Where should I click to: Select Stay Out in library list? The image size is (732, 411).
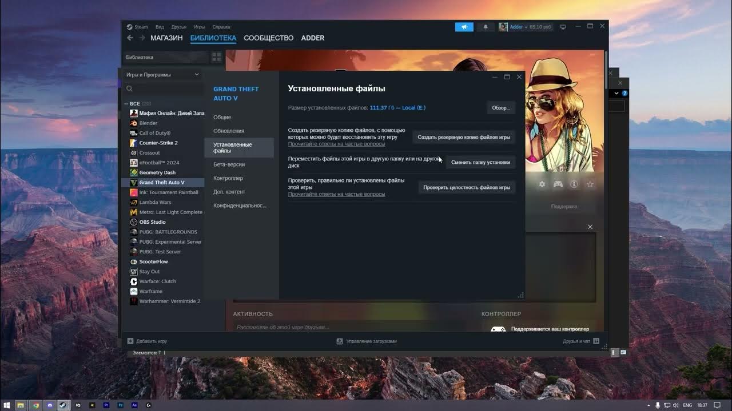tap(145, 271)
